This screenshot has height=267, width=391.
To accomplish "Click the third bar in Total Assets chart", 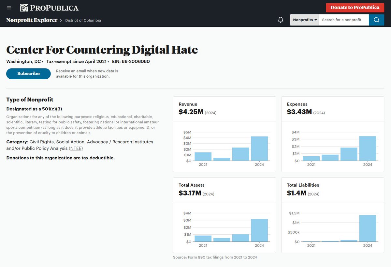I will tap(240, 238).
